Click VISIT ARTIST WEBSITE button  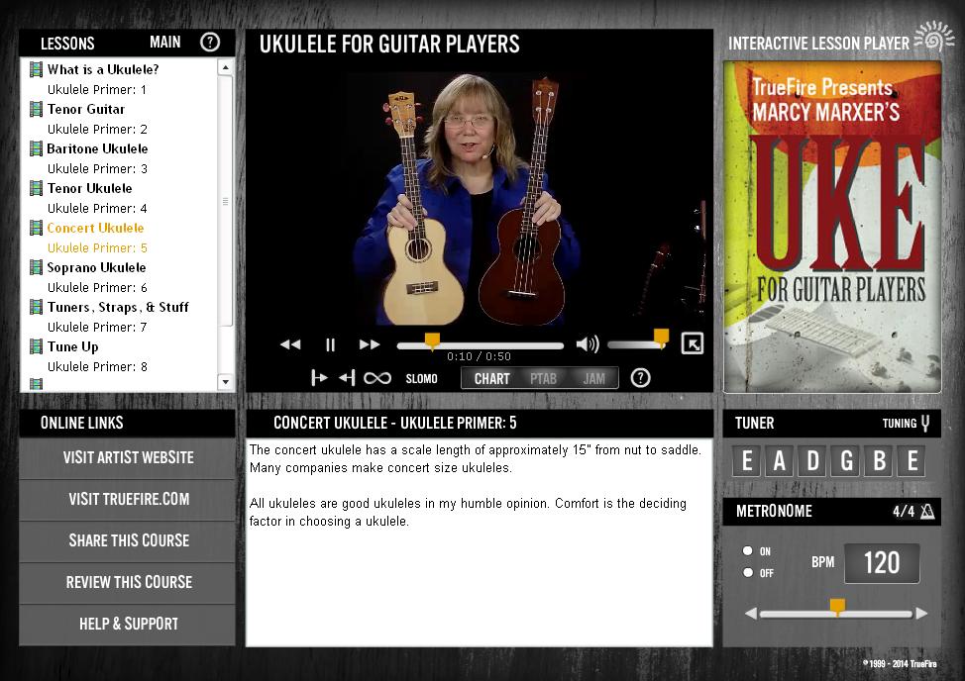(128, 457)
